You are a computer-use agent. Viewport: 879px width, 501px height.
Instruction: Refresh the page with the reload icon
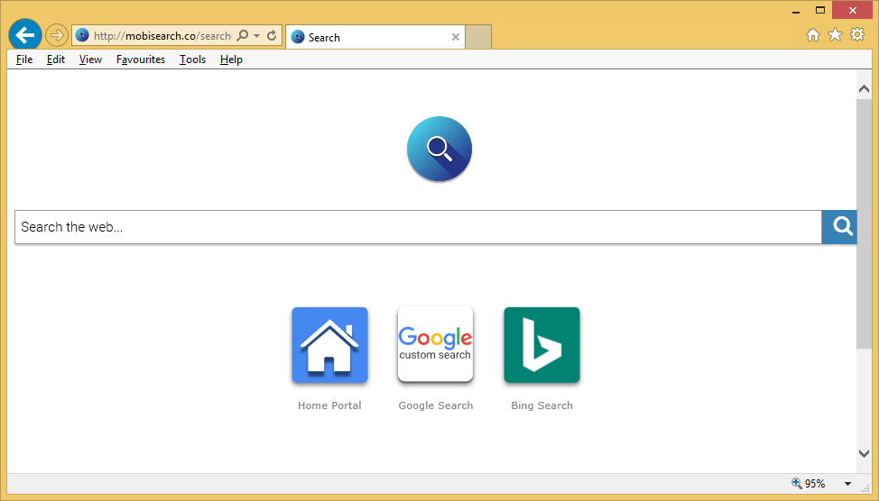pos(272,36)
